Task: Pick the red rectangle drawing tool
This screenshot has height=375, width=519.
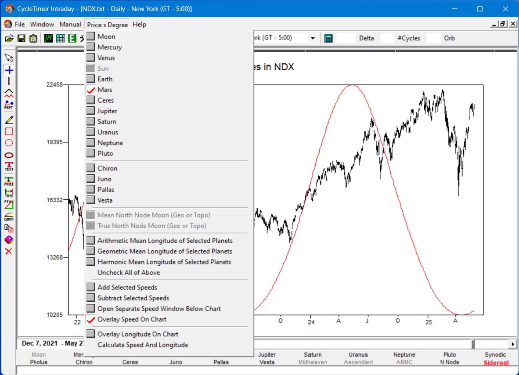Action: (9, 131)
